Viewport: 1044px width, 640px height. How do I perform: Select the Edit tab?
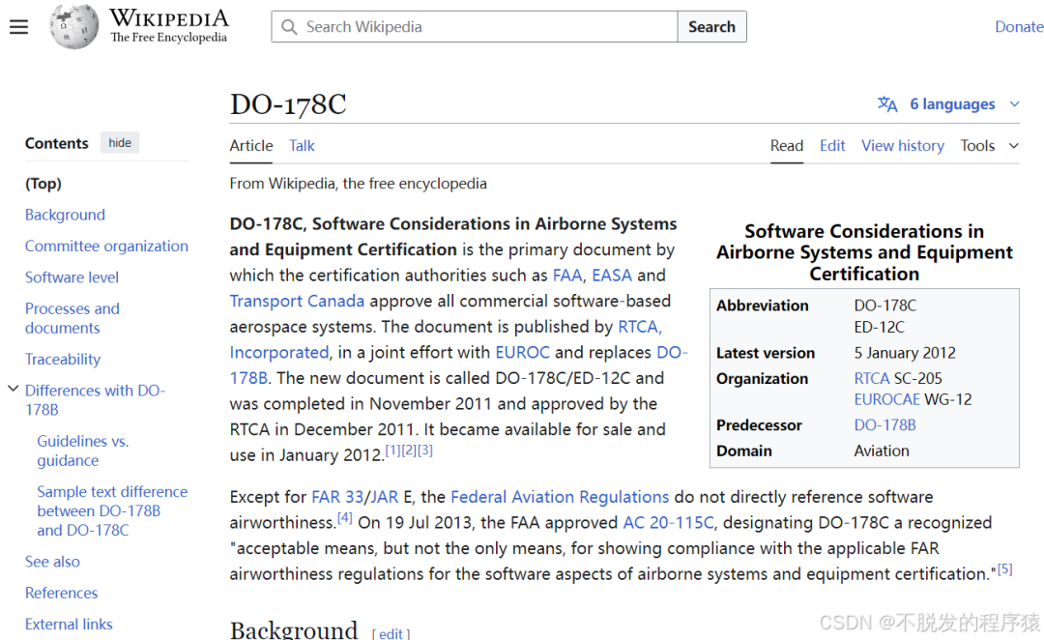(x=832, y=145)
